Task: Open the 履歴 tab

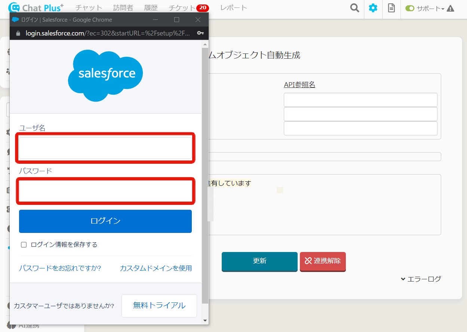Action: point(151,8)
